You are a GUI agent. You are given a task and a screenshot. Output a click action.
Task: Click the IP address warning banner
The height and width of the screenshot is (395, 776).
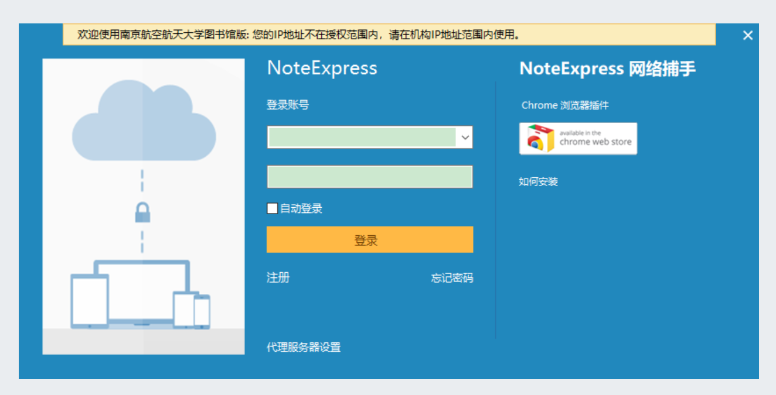click(x=389, y=35)
